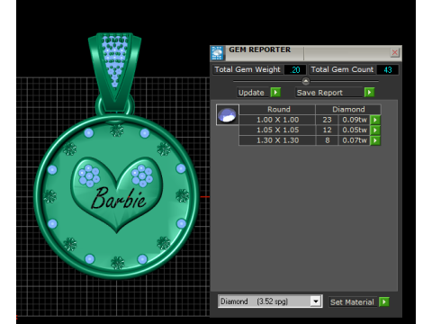Click the green arrow next to Save Report
The image size is (432, 324).
pos(369,92)
